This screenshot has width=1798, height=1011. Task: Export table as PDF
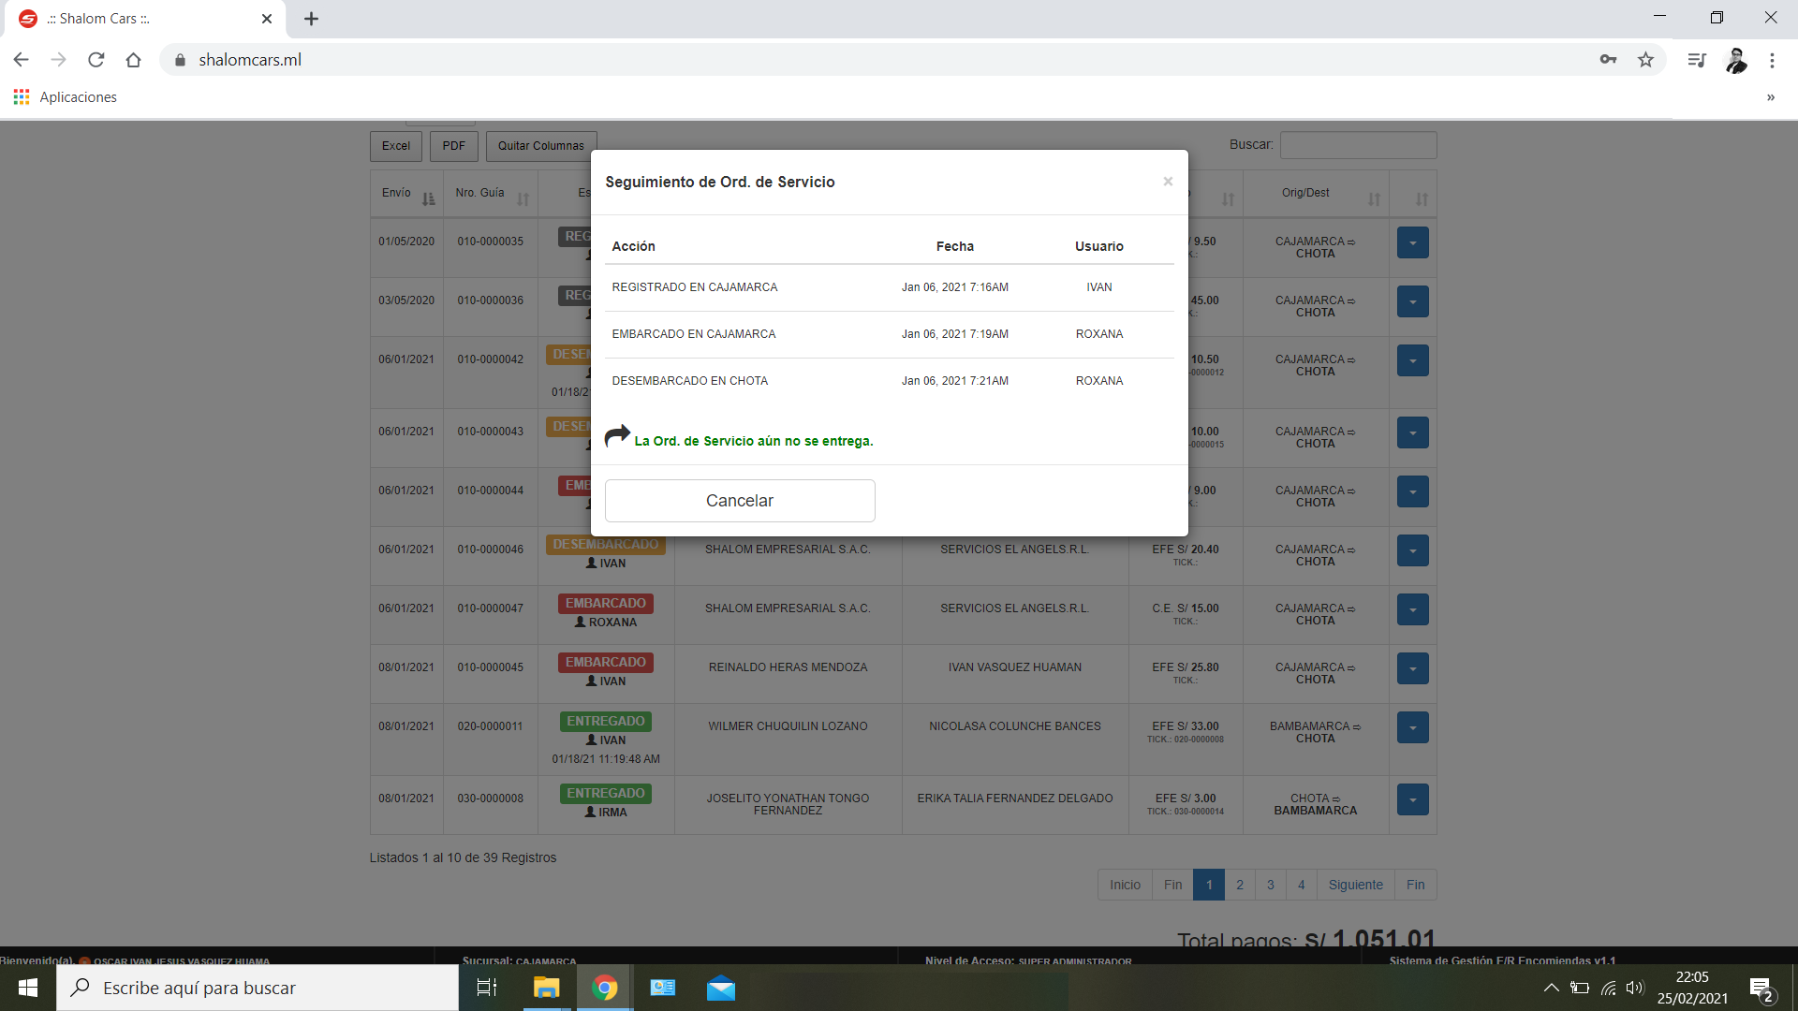[454, 146]
